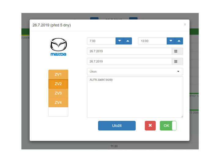The image size is (214, 157).
Task: Select the ZV2 lift option
Action: pos(58,84)
